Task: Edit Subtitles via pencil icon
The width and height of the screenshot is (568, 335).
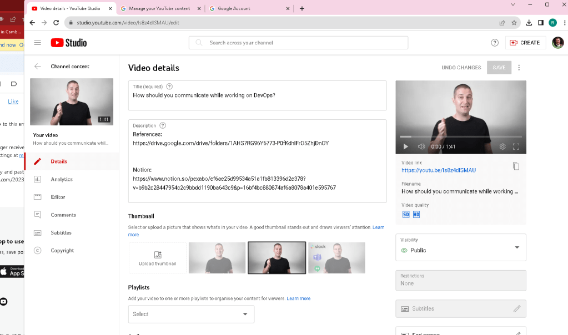Action: coord(517,308)
